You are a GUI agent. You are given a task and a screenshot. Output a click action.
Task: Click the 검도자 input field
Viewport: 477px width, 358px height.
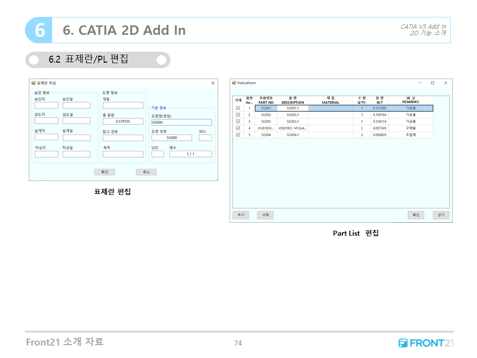click(46, 120)
